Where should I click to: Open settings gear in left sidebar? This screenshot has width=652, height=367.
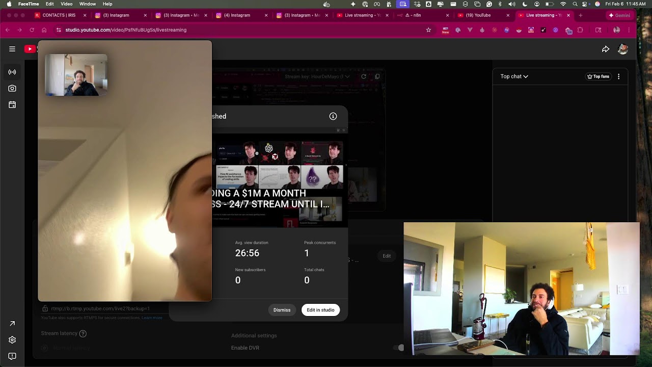[x=12, y=340]
